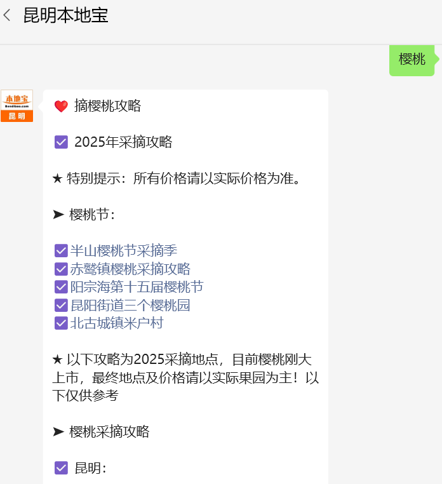The image size is (442, 484).
Task: Click checkmark icon beside 赤鹫镇樱桃采摘攻略
Action: 61,269
